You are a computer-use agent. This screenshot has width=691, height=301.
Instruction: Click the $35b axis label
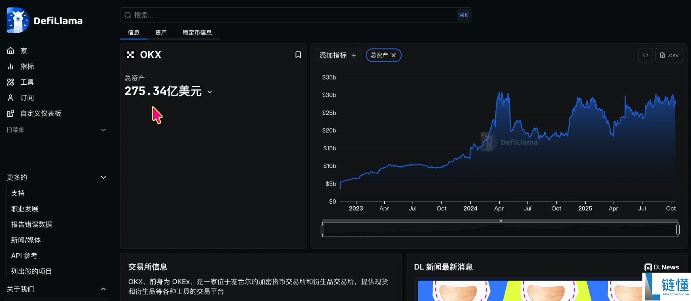coord(329,77)
